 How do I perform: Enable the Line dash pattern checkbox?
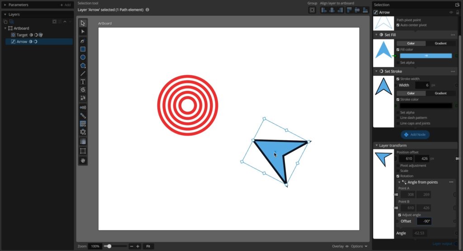click(x=398, y=118)
